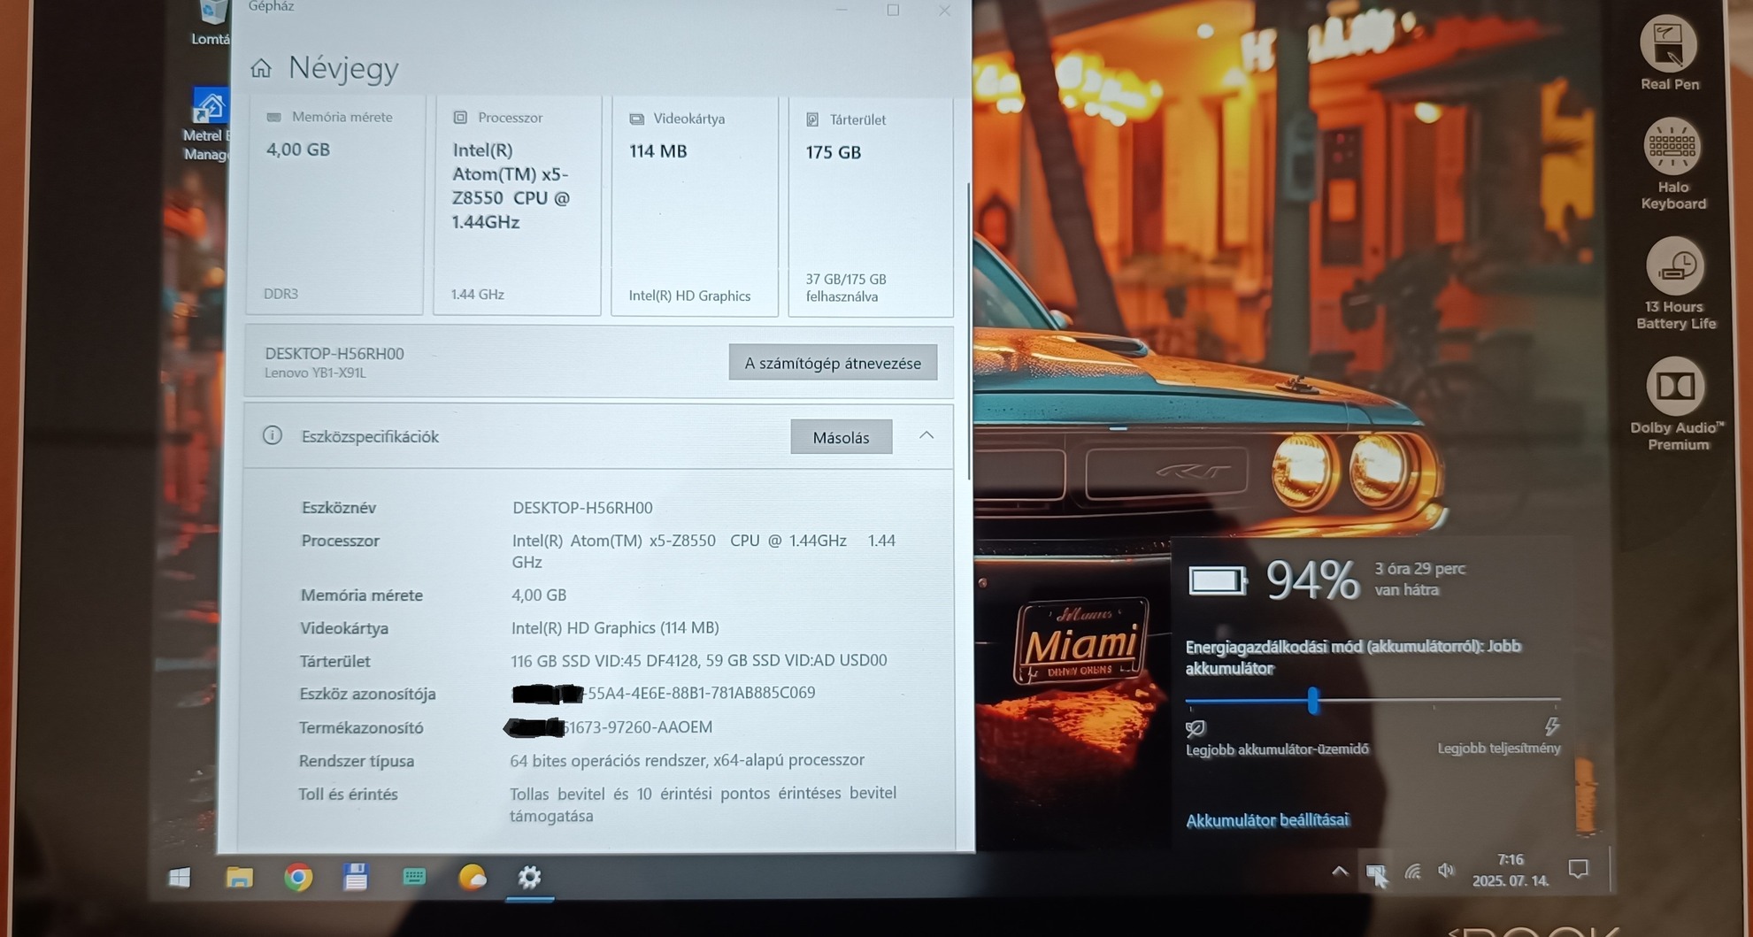This screenshot has width=1753, height=937.
Task: Click the 'Eszköznév' row label
Action: 339,507
